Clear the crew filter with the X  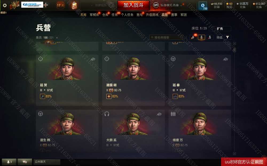[57, 38]
